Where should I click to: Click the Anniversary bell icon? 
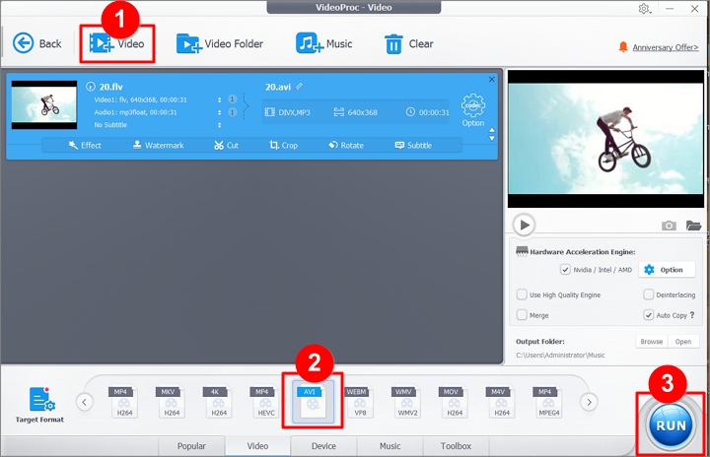pyautogui.click(x=623, y=46)
